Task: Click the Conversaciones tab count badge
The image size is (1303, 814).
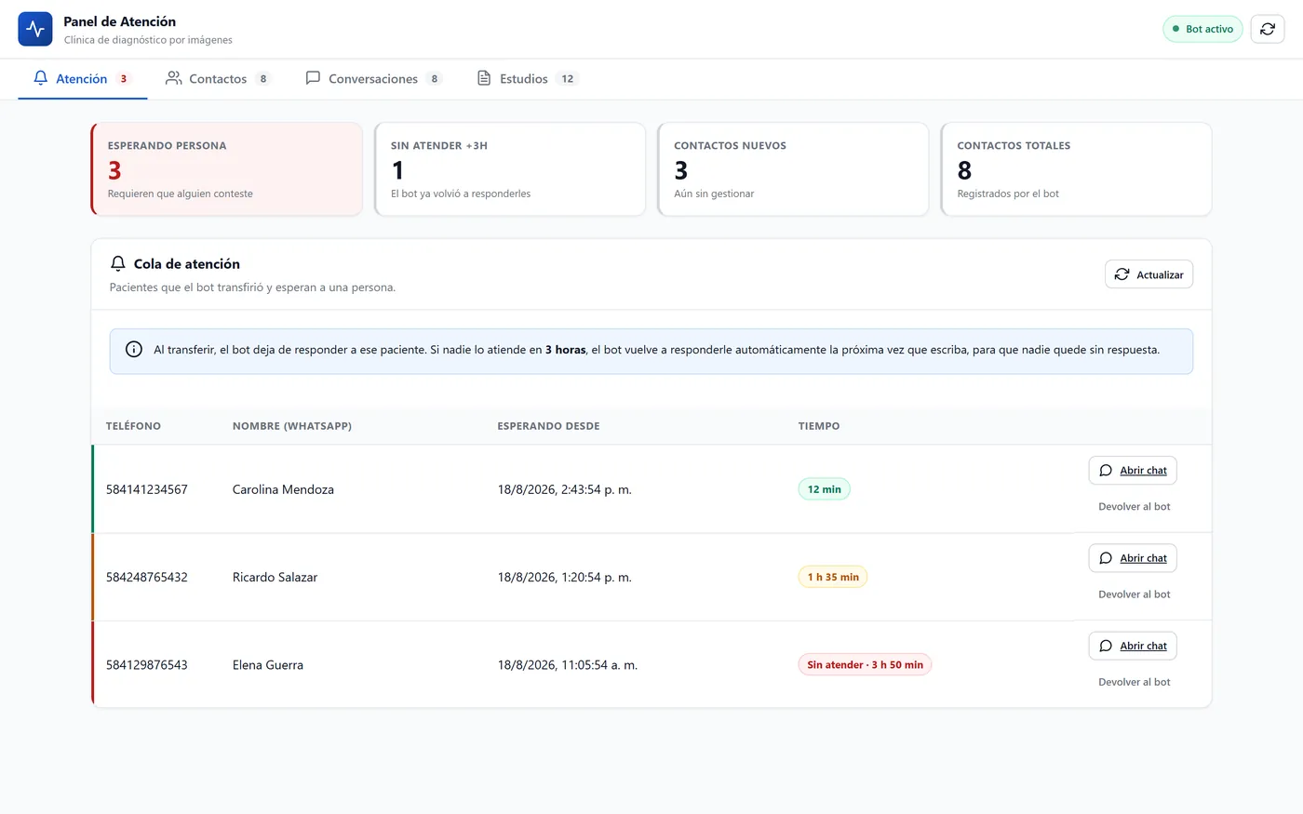Action: click(x=435, y=79)
